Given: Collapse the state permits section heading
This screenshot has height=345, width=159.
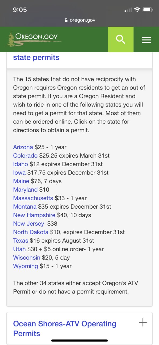Looking at the screenshot, I should coord(36,57).
